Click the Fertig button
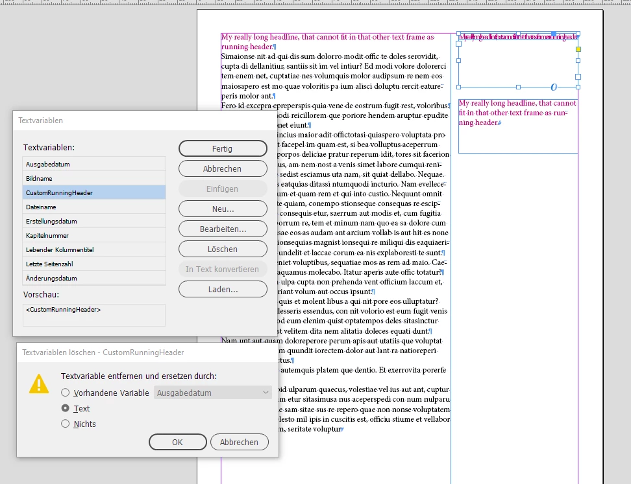Viewport: 631px width, 484px height. [x=223, y=148]
